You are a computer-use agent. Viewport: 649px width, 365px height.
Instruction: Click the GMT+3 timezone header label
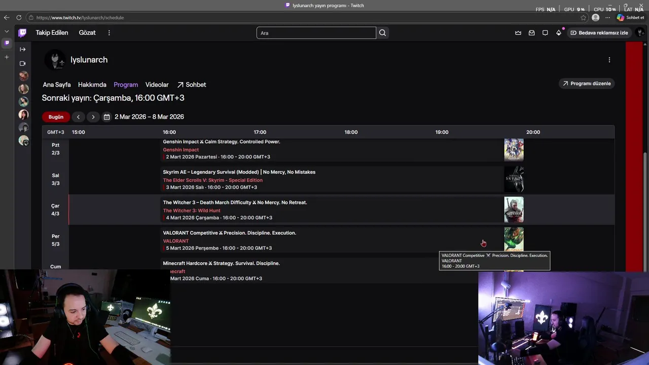(56, 132)
